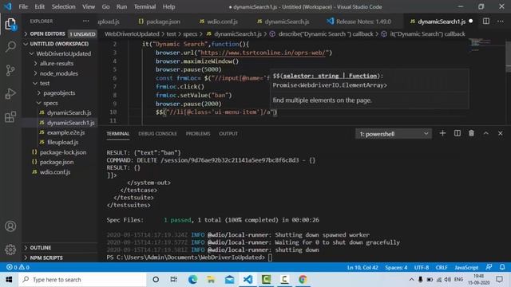511x287 pixels.
Task: Open Google Chrome from taskbar
Action: (303, 280)
